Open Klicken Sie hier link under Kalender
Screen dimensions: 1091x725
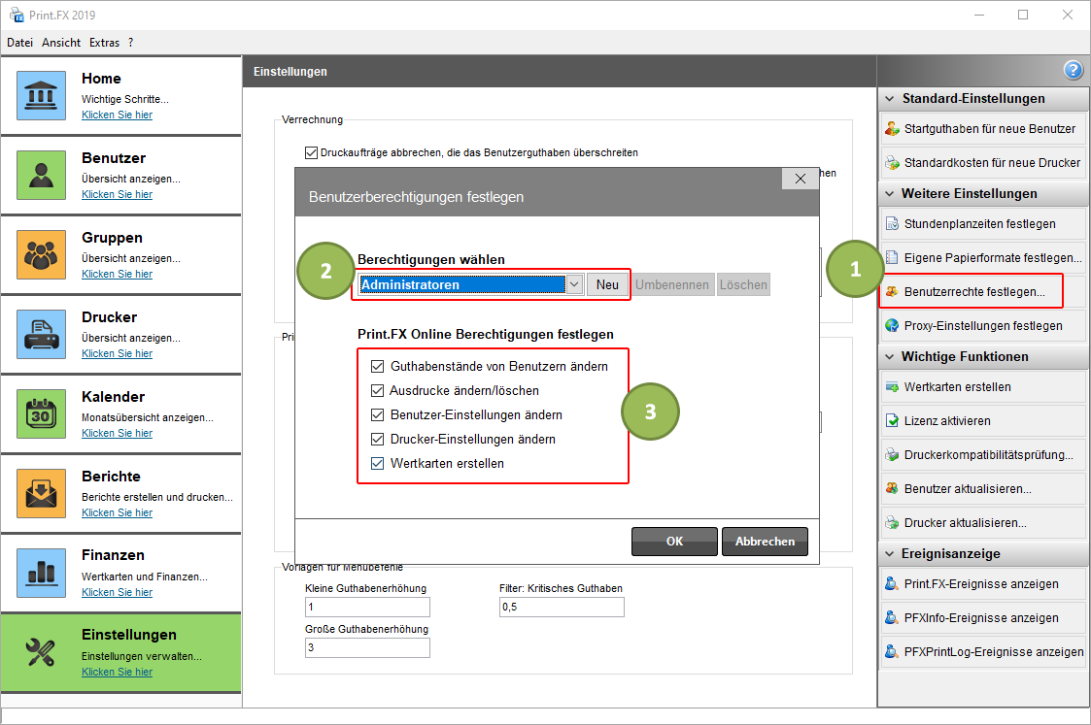[117, 433]
